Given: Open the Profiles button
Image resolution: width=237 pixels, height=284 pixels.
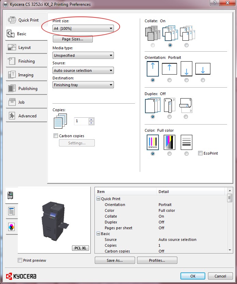Looking at the screenshot, I should 157,260.
